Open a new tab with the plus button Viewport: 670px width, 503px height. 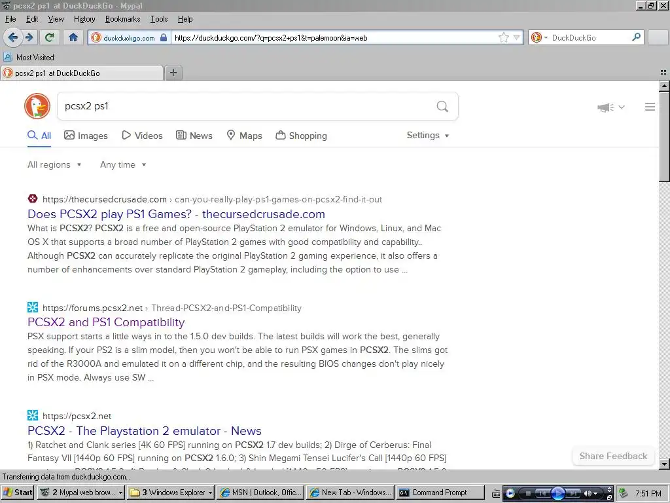[x=173, y=73]
